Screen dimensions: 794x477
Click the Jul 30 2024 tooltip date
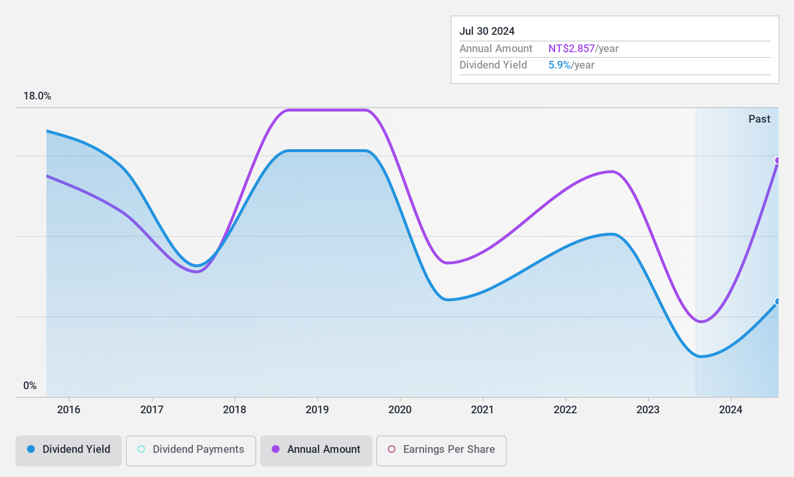487,31
